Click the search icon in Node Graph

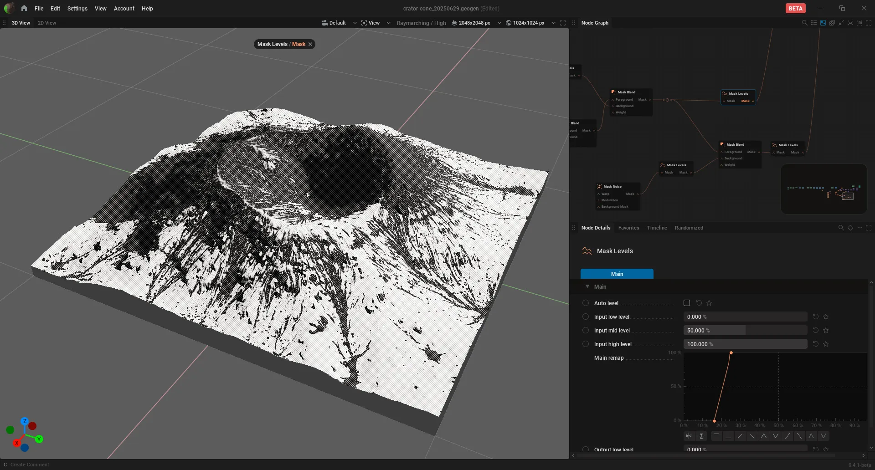(804, 23)
